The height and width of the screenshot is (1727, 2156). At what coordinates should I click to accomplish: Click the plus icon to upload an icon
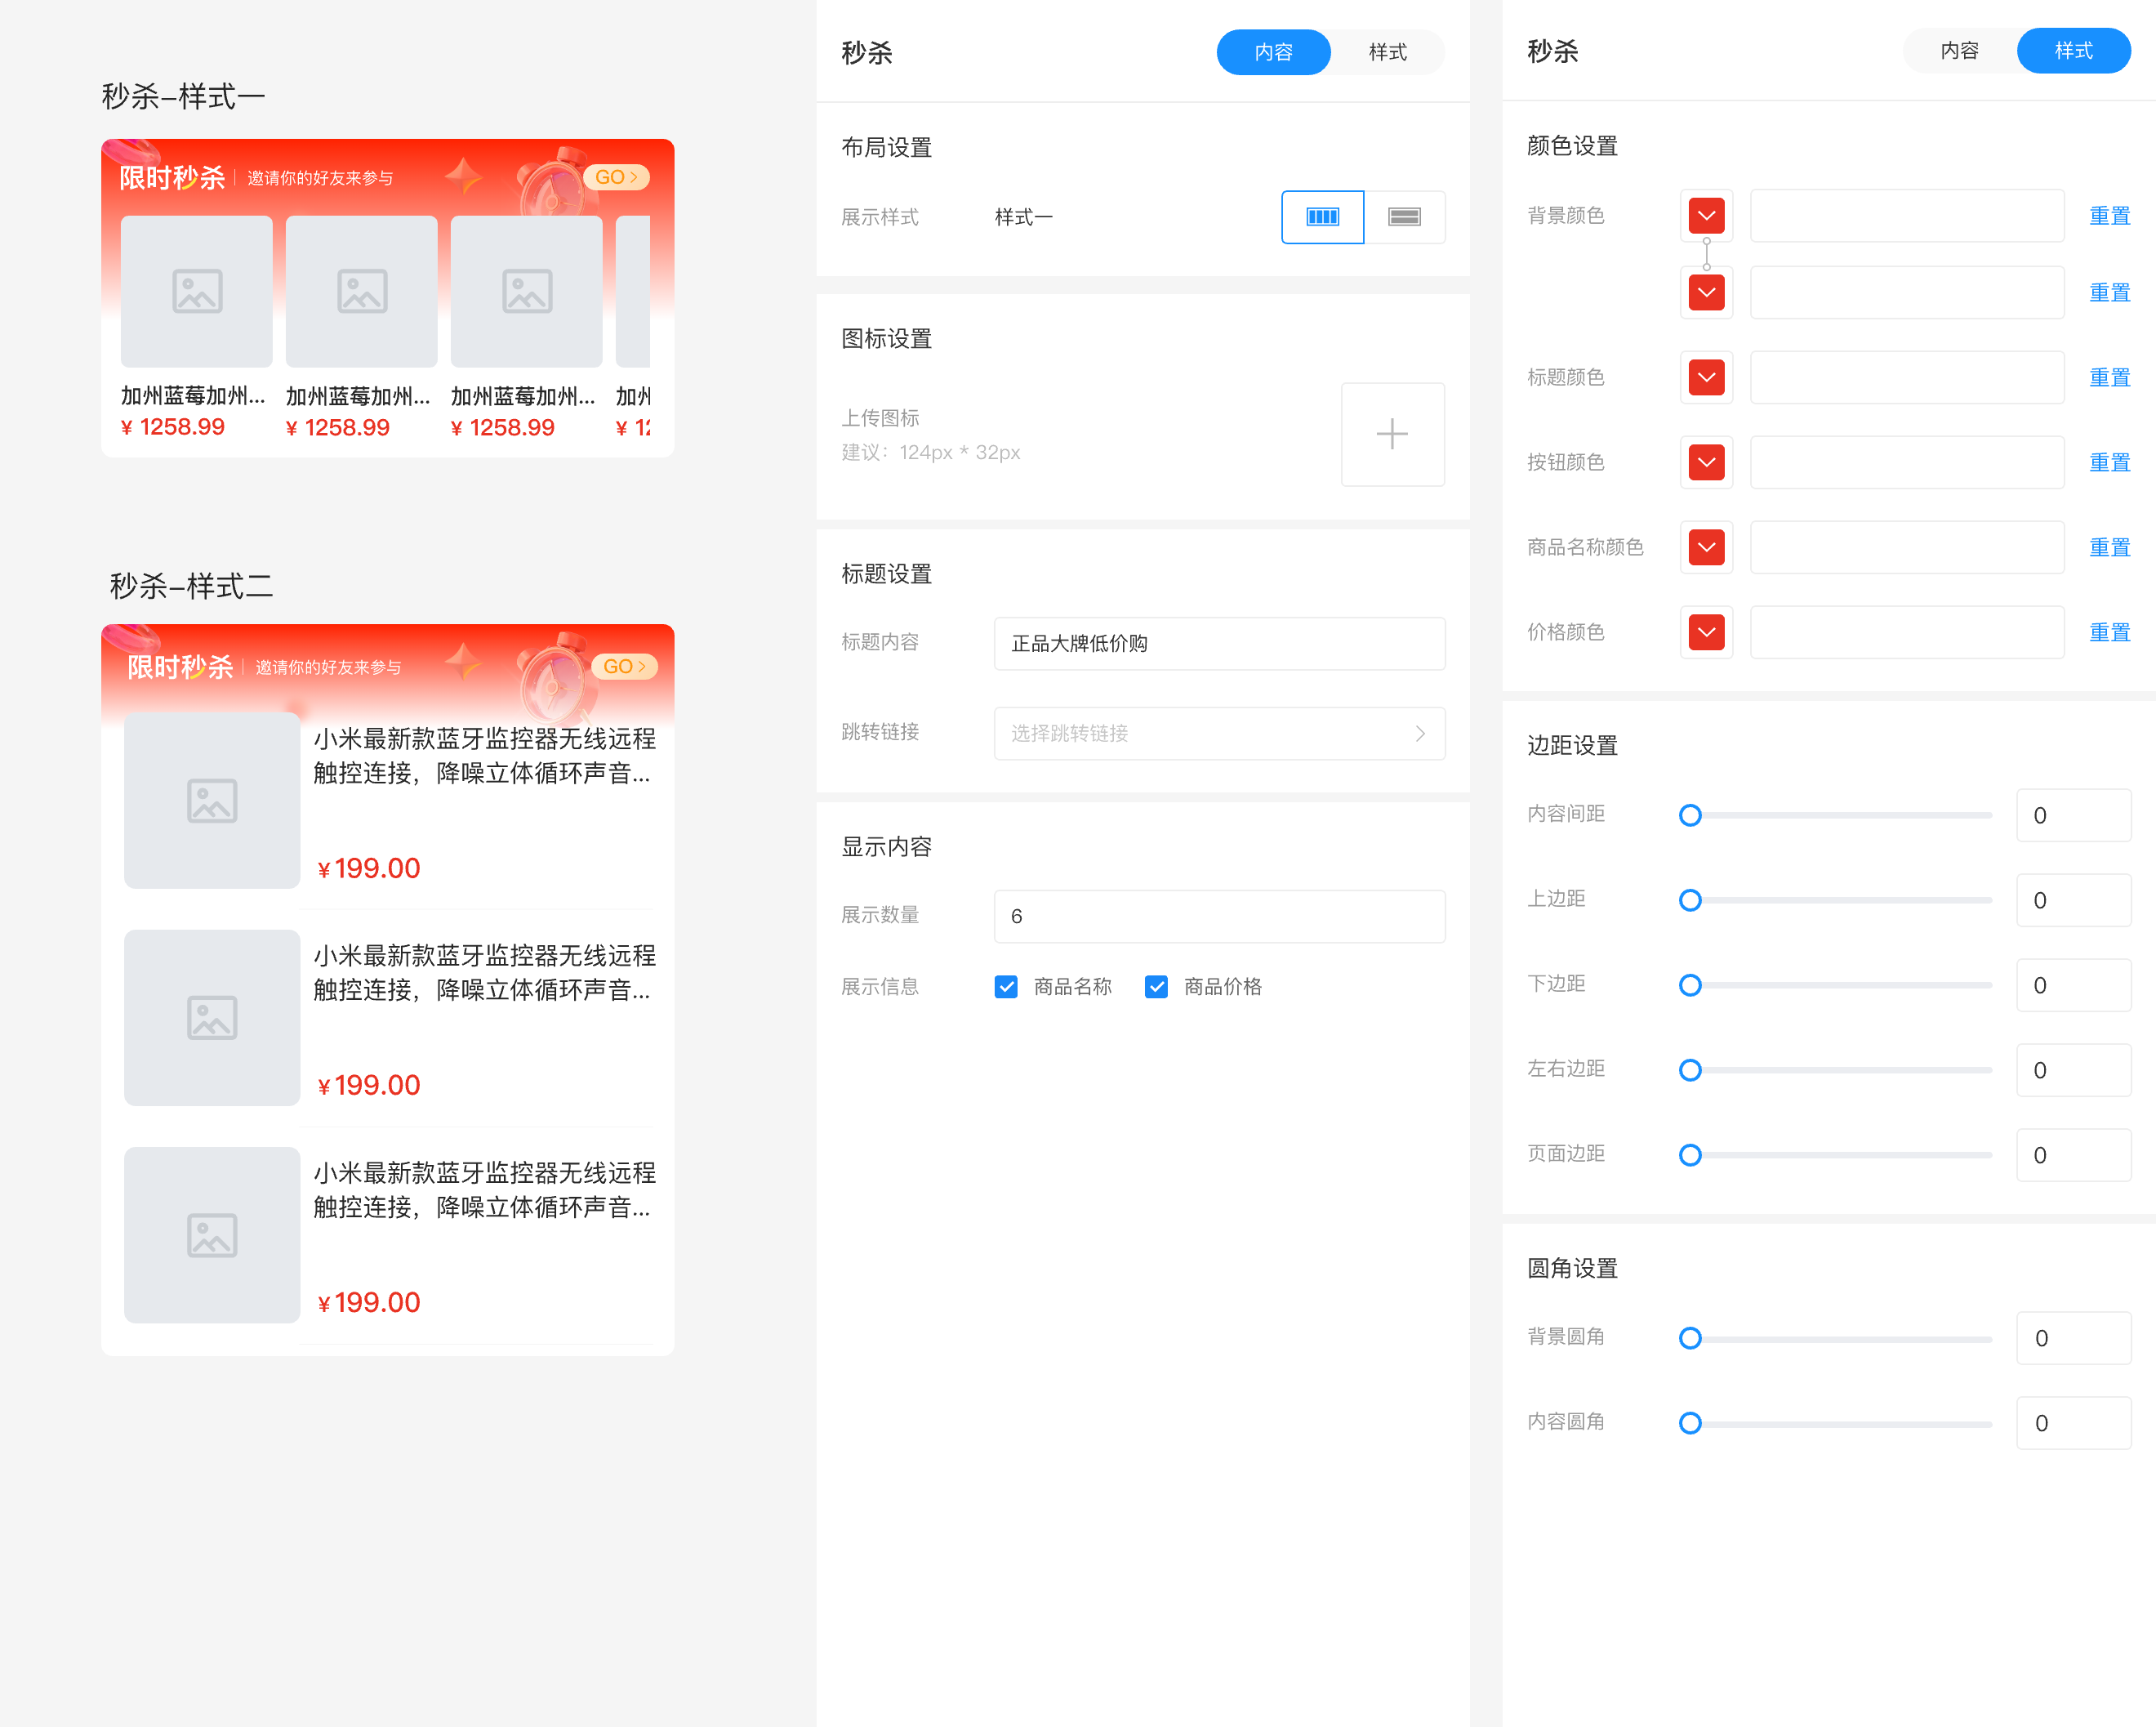pyautogui.click(x=1392, y=435)
